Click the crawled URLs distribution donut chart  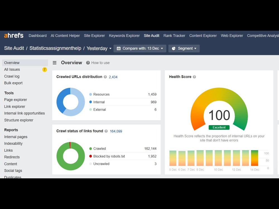[x=71, y=102]
